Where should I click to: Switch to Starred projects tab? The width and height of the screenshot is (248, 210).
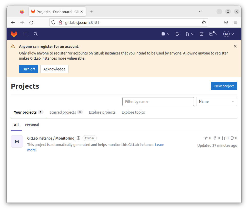tap(66, 112)
